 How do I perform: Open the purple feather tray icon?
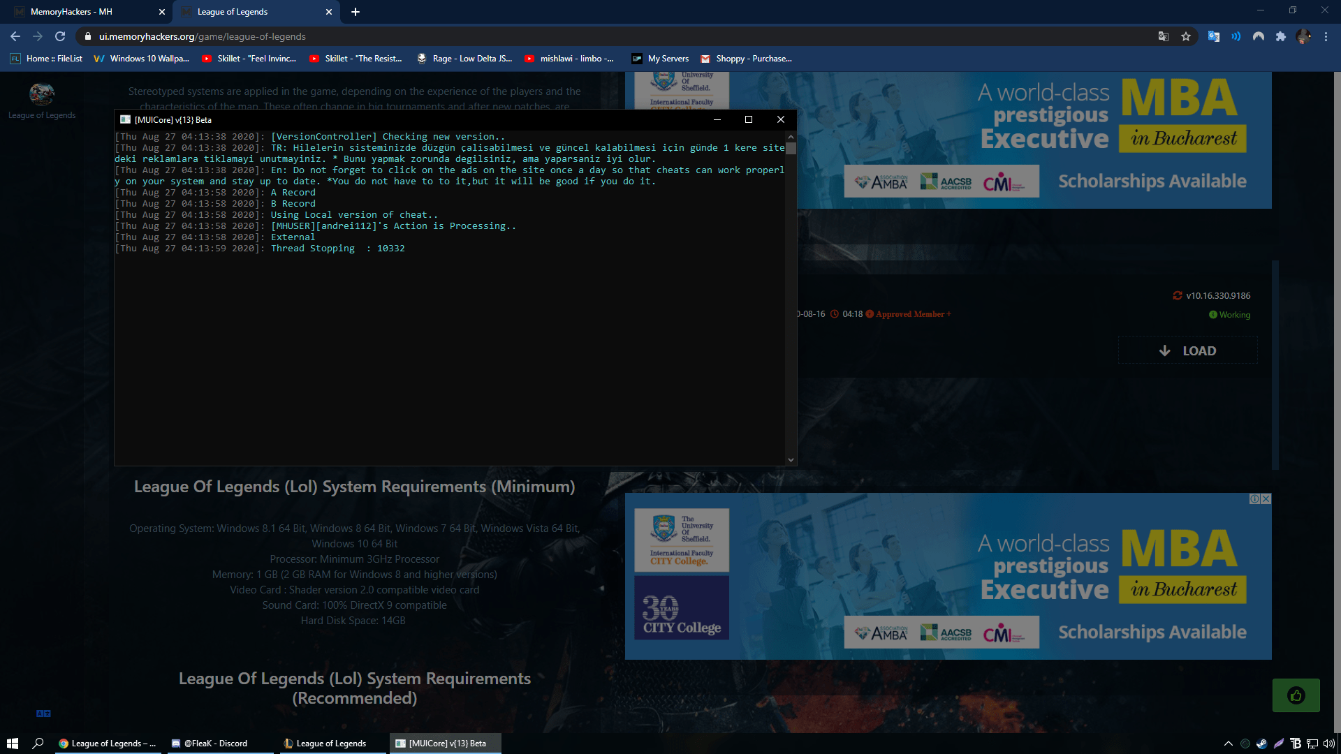[1278, 744]
